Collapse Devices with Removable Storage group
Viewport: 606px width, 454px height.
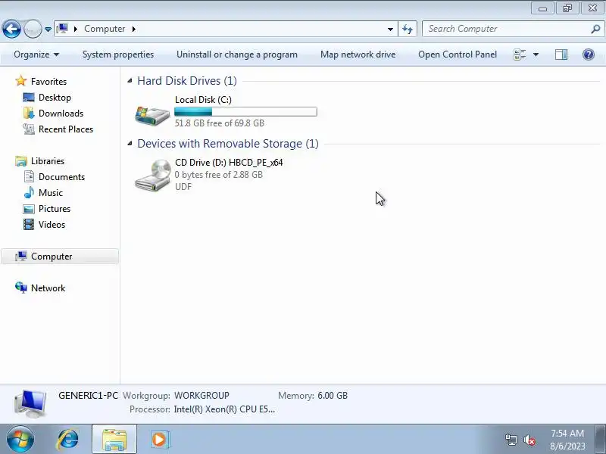coord(130,144)
